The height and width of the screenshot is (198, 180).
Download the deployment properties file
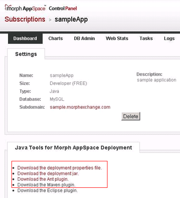pyautogui.click(x=60, y=168)
